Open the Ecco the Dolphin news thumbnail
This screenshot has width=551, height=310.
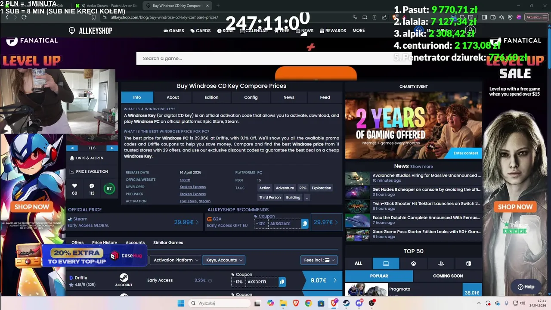358,220
